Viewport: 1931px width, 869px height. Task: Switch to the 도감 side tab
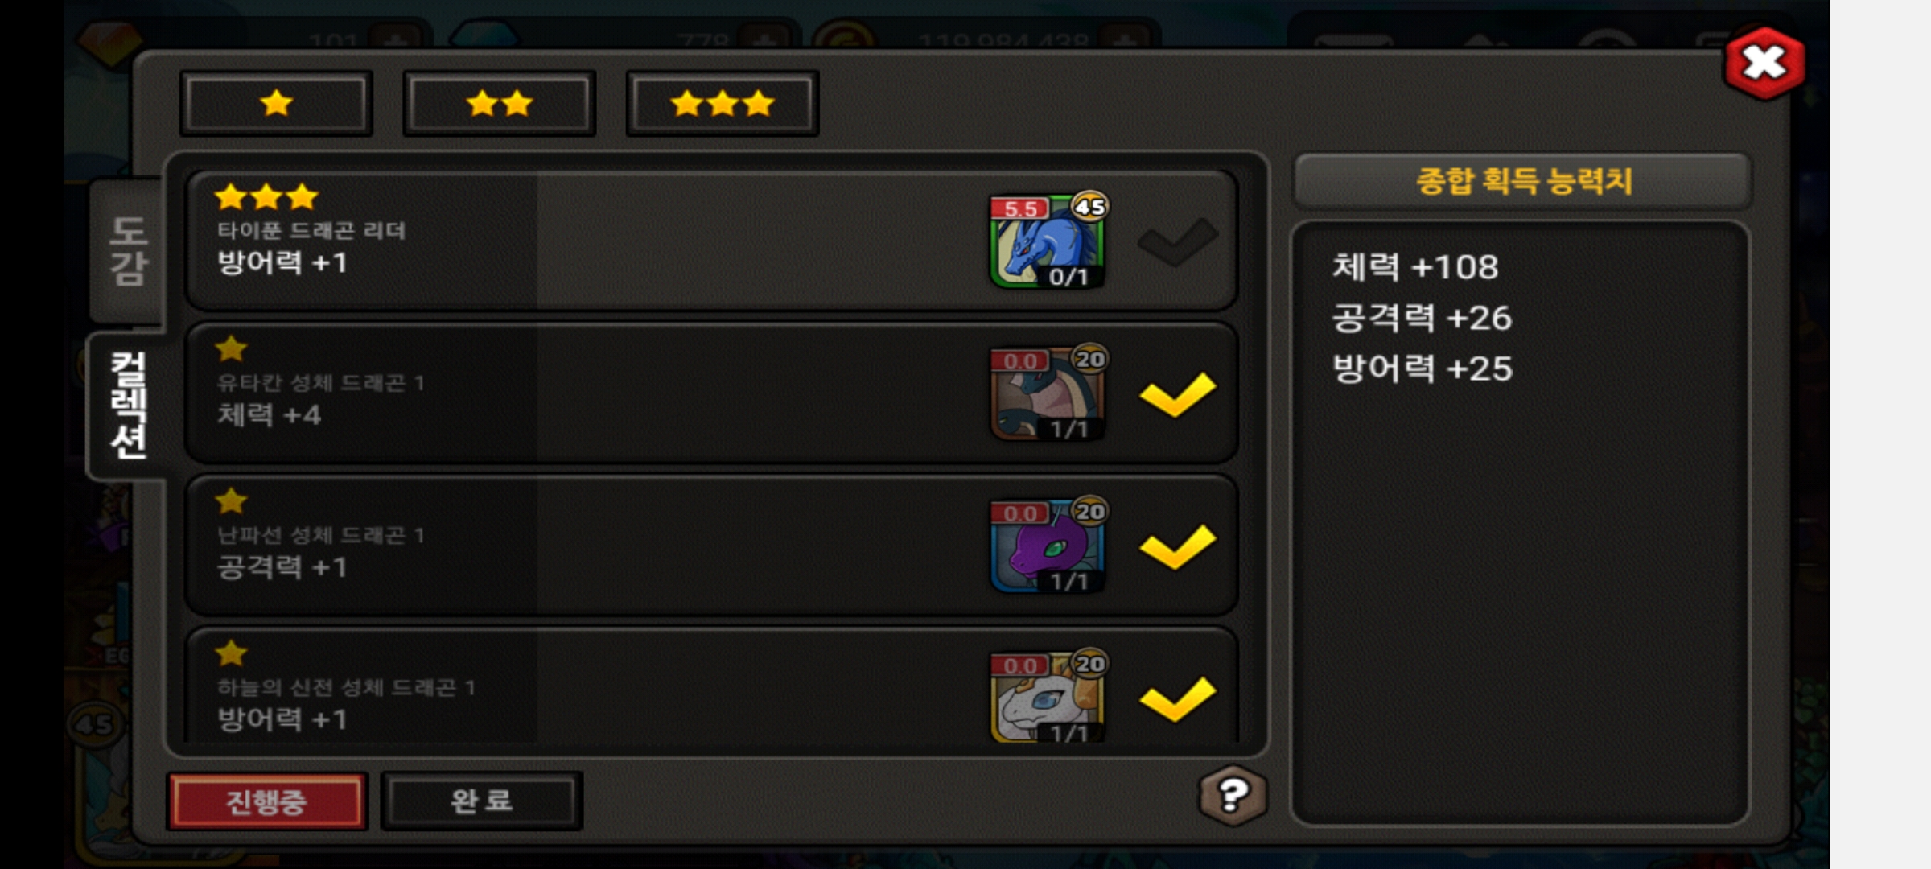128,251
